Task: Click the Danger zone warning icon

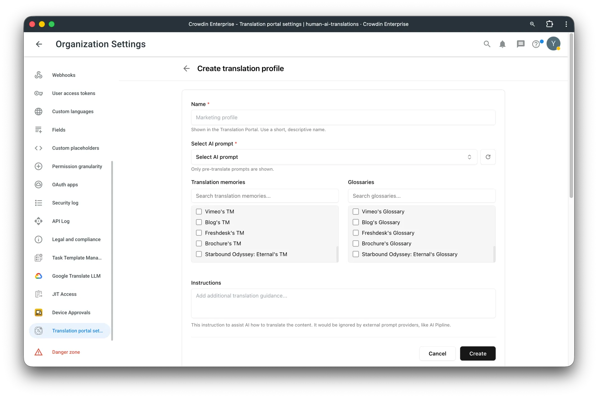Action: (38, 352)
